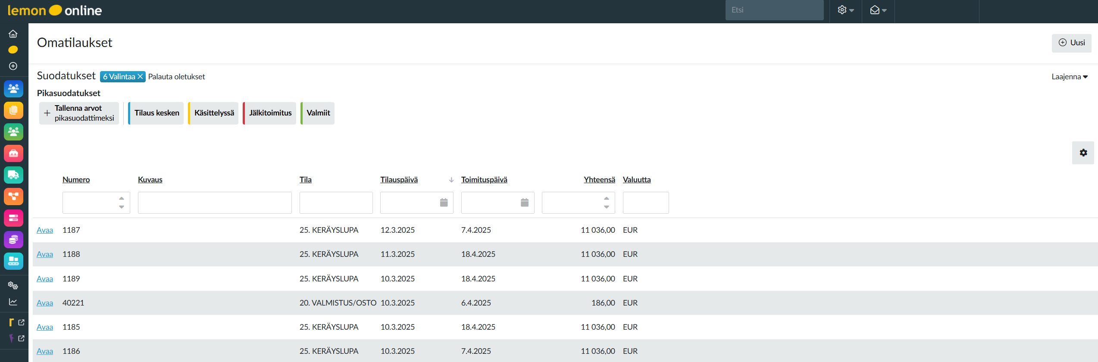Click Palauta oletukset to reset filters
This screenshot has height=362, width=1098.
tap(176, 77)
